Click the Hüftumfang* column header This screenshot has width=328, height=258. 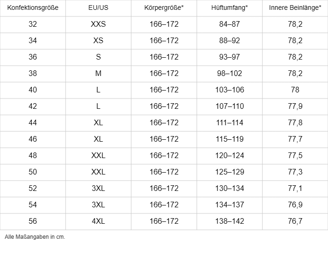point(230,8)
